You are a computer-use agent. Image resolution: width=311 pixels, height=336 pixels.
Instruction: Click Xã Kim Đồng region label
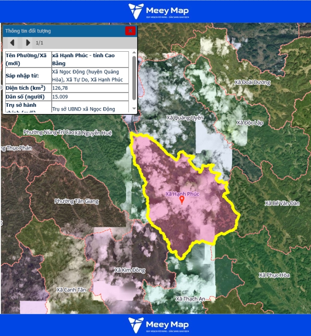tap(130, 270)
